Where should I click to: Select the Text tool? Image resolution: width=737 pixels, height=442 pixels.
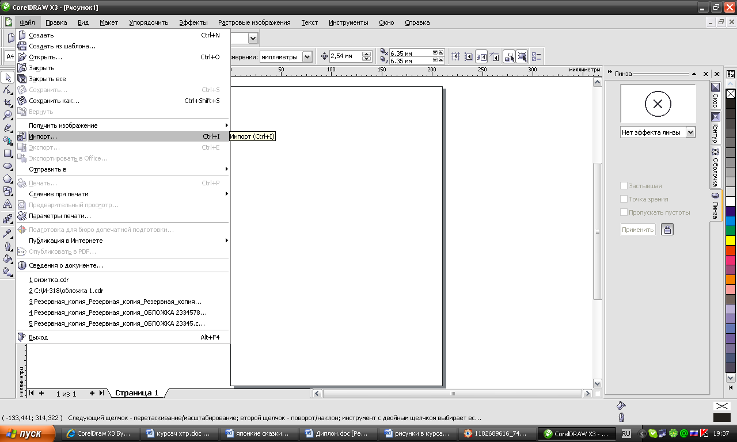point(7,204)
